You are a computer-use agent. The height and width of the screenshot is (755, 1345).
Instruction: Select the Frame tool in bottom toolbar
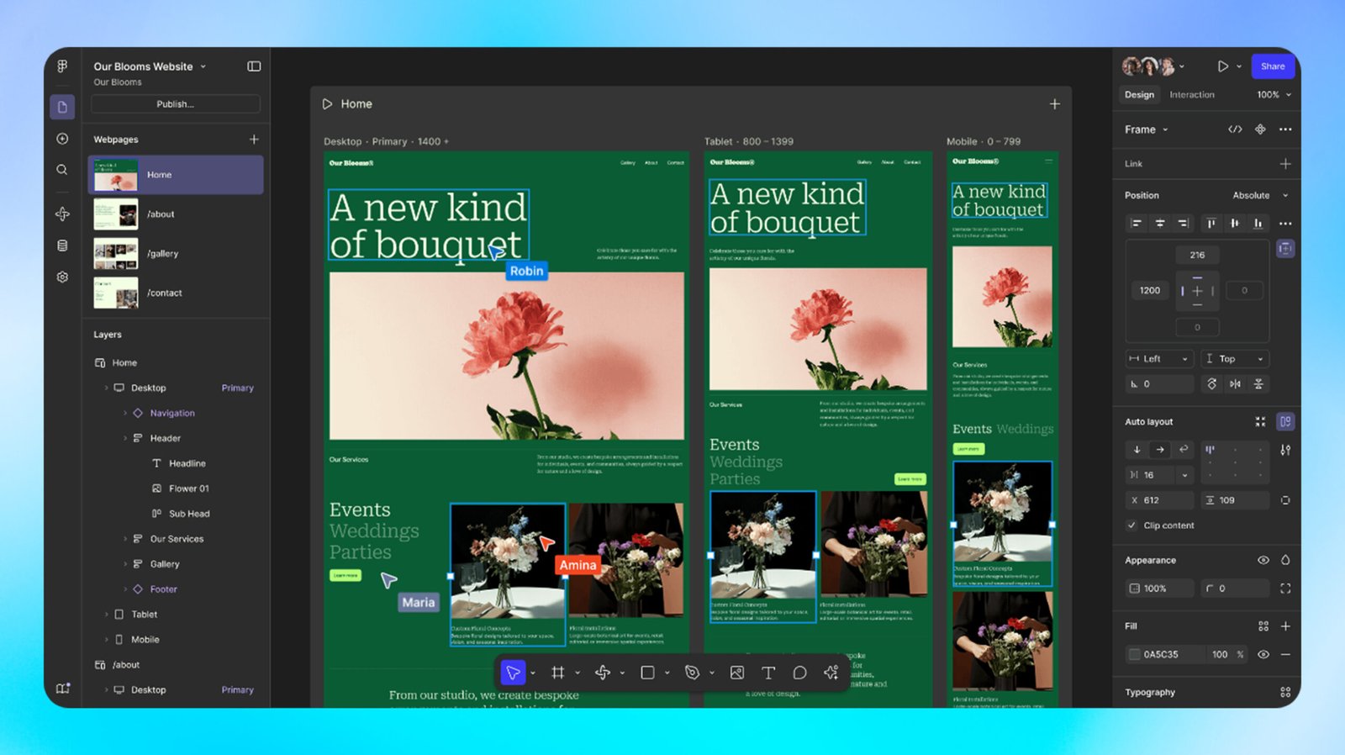[557, 673]
